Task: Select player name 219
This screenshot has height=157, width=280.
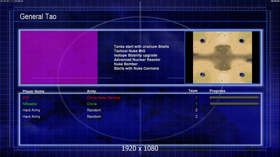Action: [x=25, y=98]
